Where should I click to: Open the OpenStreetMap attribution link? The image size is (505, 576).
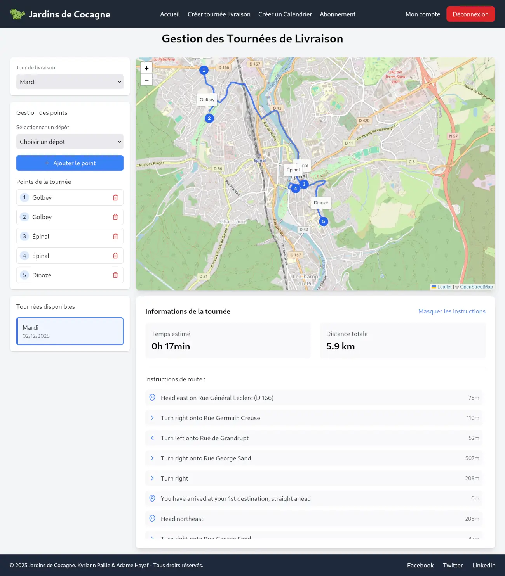(x=476, y=287)
